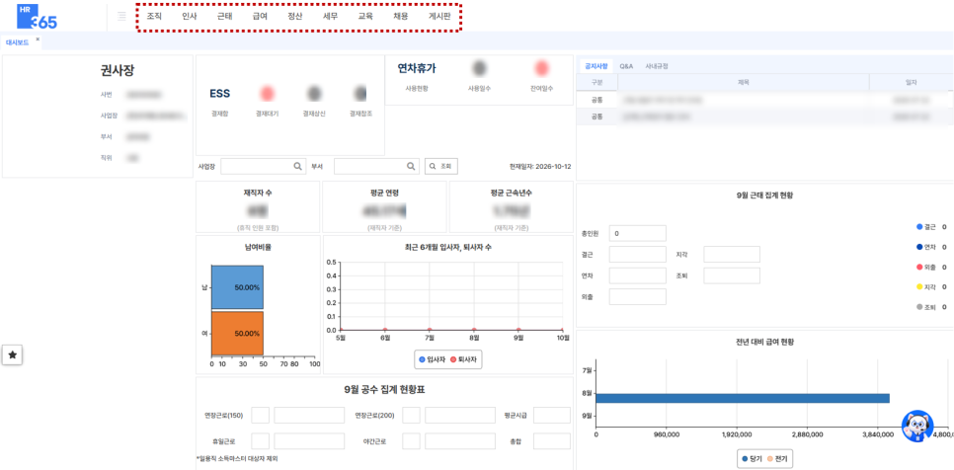Click the 결재참조 count circle
The image size is (954, 470).
coord(360,93)
